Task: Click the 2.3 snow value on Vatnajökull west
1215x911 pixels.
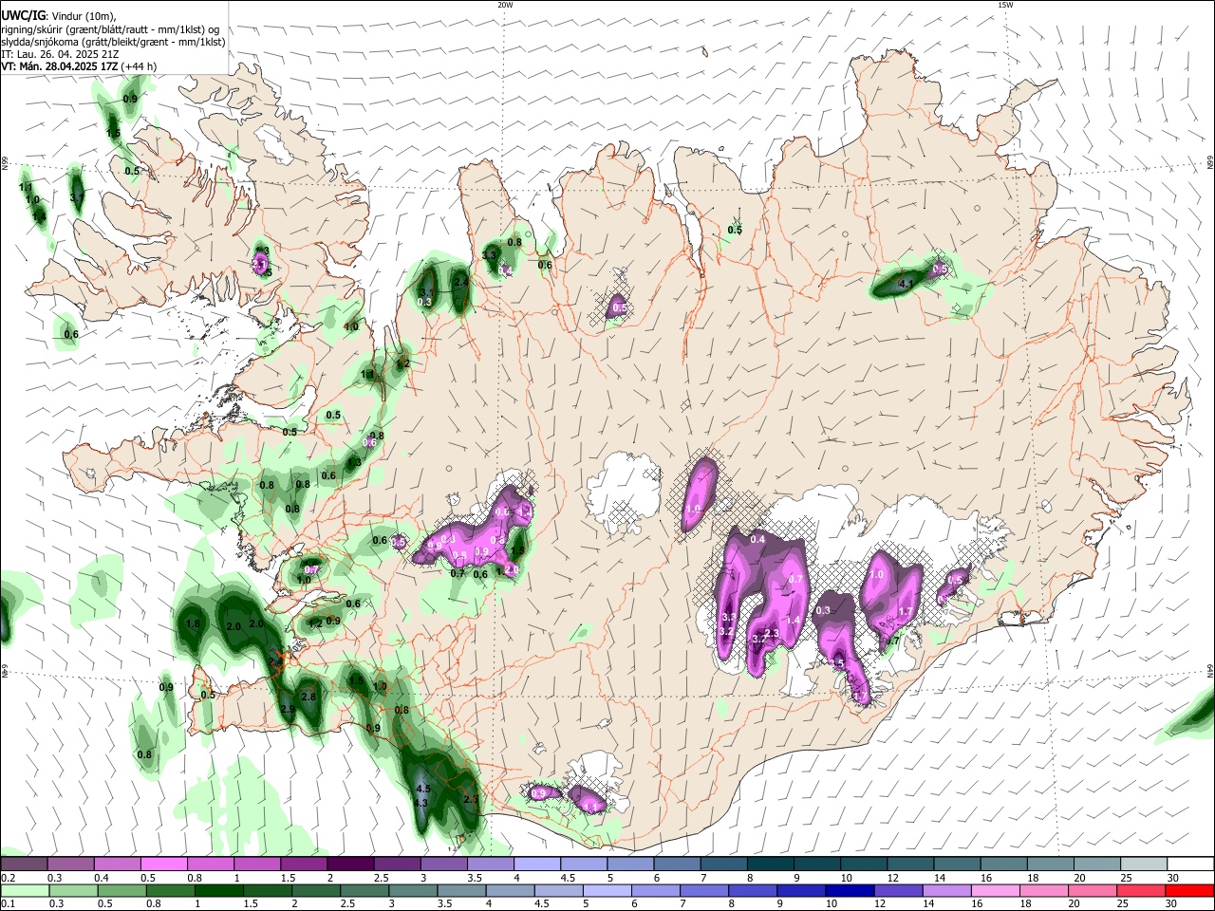Action: click(x=771, y=633)
